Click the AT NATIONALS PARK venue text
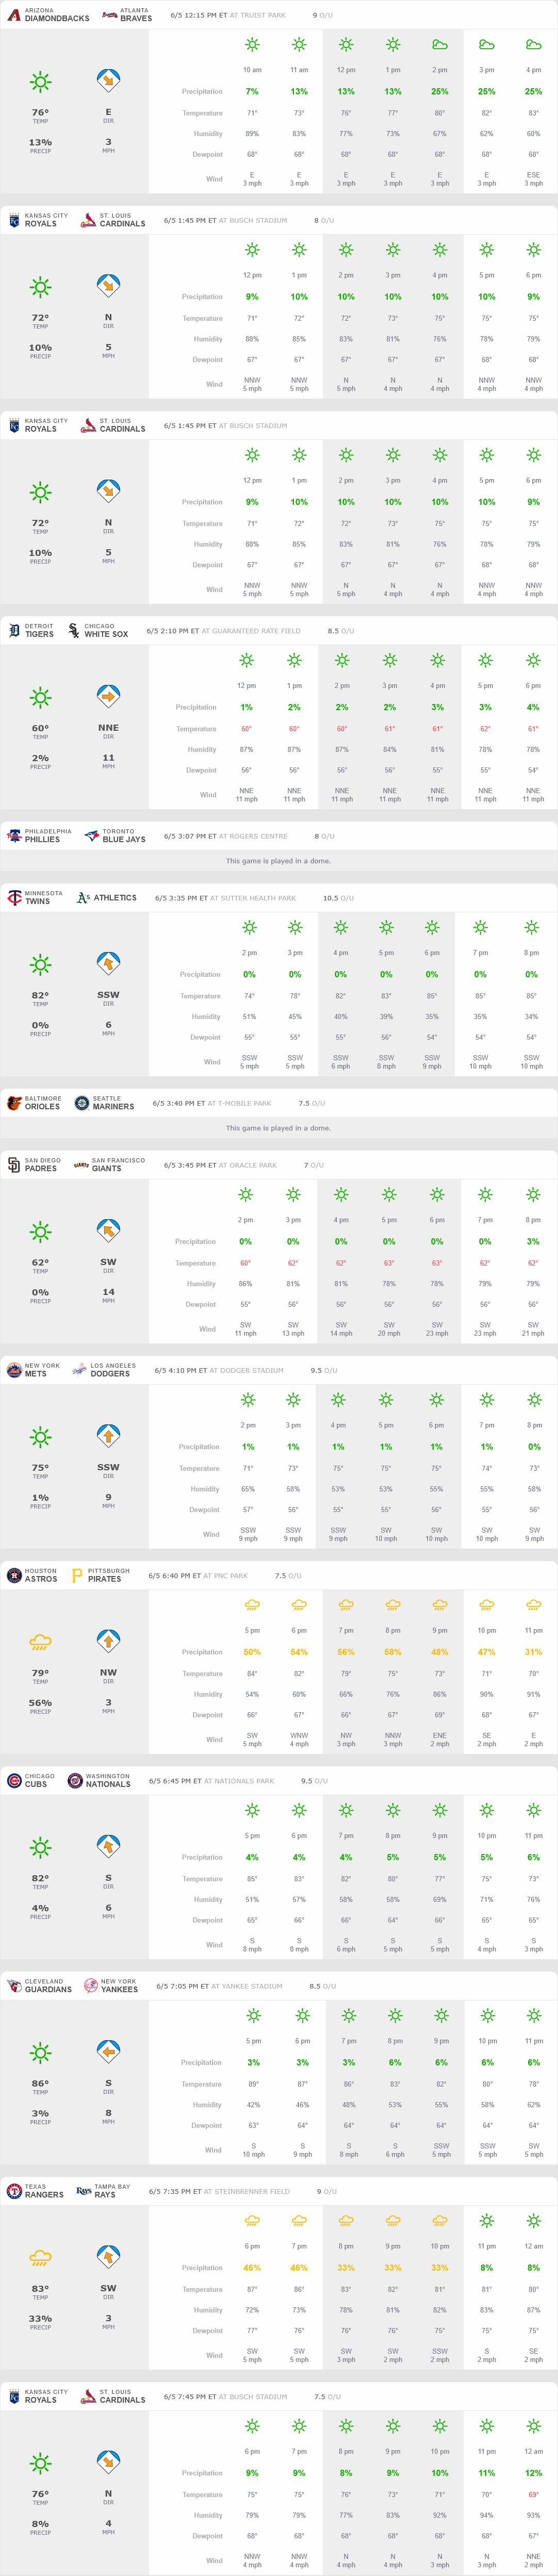 click(x=239, y=1781)
